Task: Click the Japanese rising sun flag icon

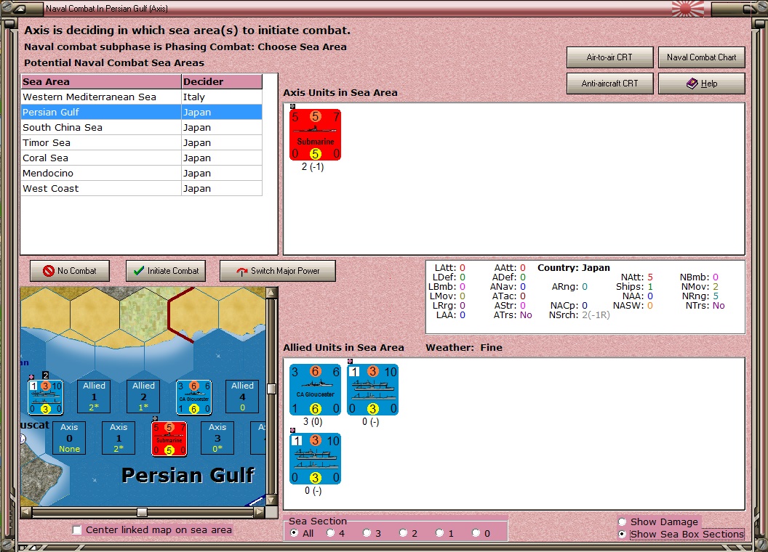Action: click(x=688, y=8)
